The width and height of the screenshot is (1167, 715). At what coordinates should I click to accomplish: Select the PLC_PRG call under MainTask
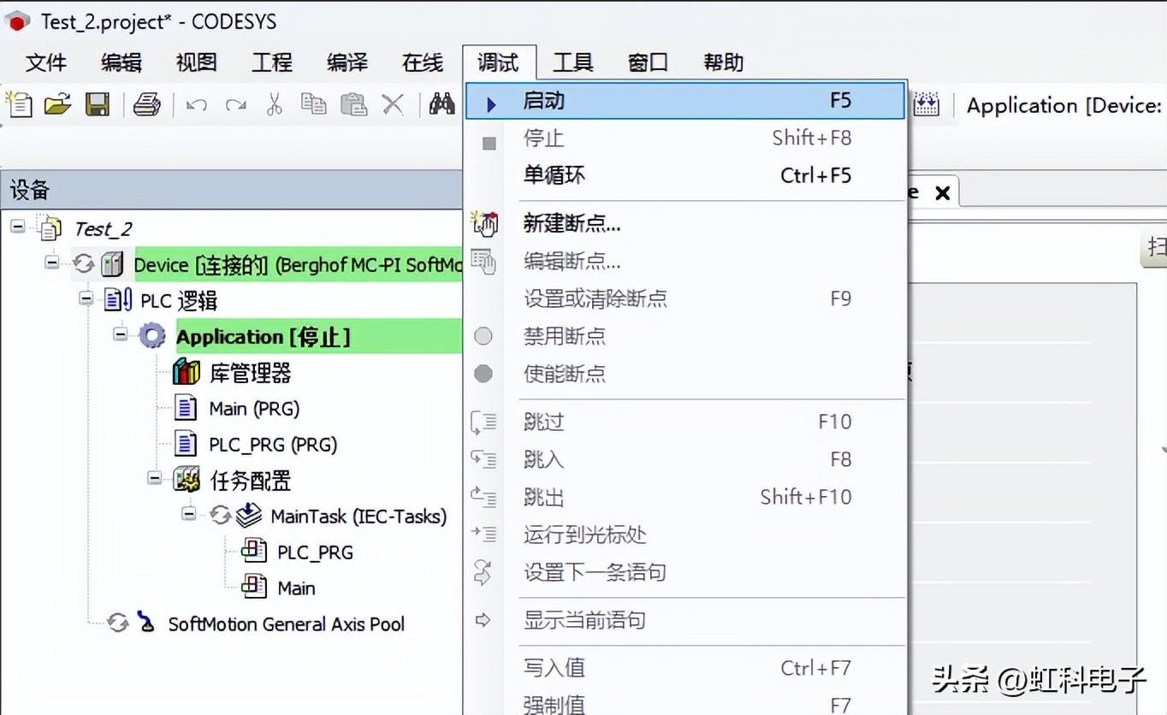point(315,552)
